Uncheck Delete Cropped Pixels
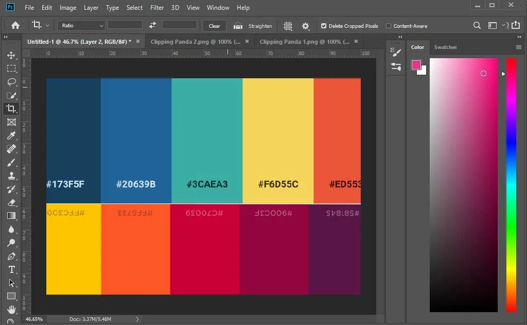This screenshot has height=325, width=527. pyautogui.click(x=323, y=26)
